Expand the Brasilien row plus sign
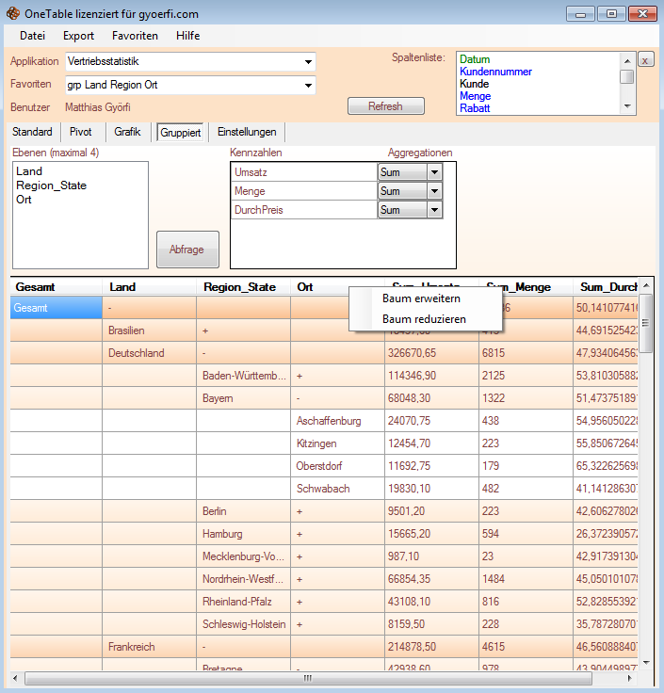Image resolution: width=664 pixels, height=693 pixels. point(205,330)
